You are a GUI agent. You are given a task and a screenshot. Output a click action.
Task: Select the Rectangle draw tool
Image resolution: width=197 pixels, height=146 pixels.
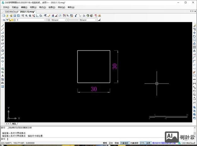pyautogui.click(x=3, y=43)
